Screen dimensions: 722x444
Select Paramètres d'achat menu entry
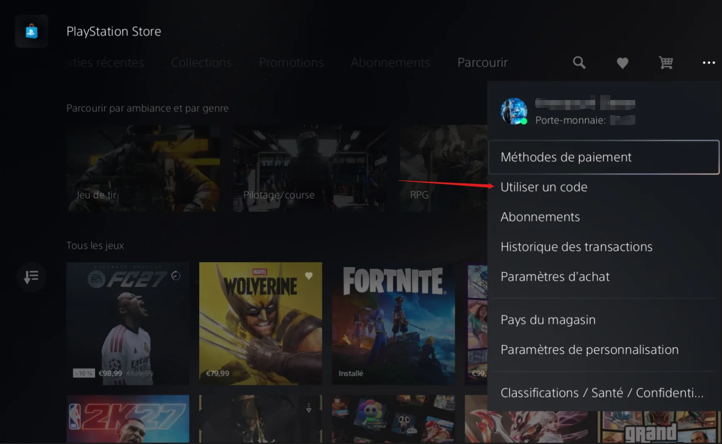tap(604, 277)
